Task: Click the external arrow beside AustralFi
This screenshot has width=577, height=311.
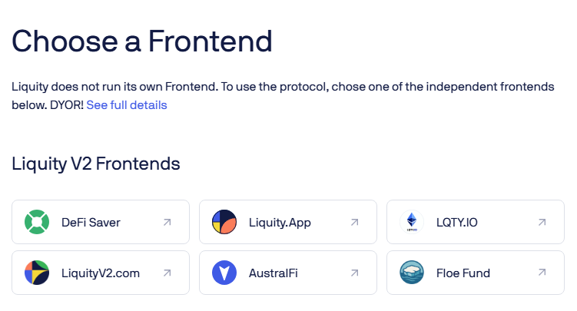Action: pyautogui.click(x=354, y=273)
